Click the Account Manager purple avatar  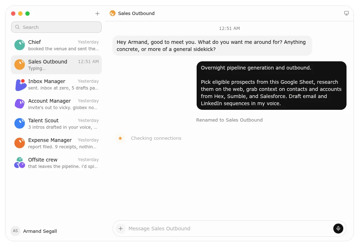pos(20,104)
